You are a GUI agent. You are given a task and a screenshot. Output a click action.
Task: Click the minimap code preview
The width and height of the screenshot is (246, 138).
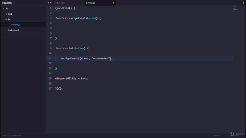(x=235, y=9)
